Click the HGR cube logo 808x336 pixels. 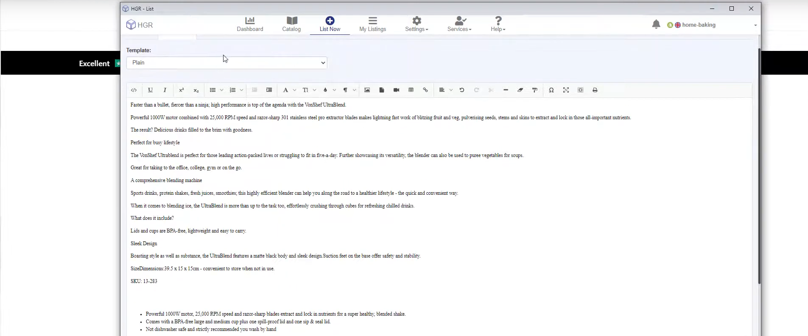(x=131, y=25)
